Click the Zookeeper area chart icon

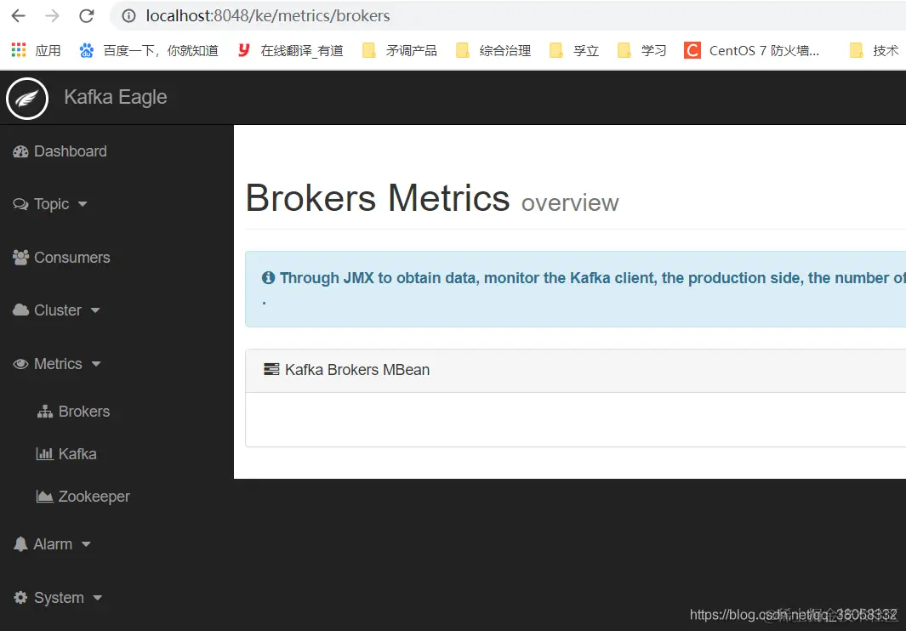point(44,497)
